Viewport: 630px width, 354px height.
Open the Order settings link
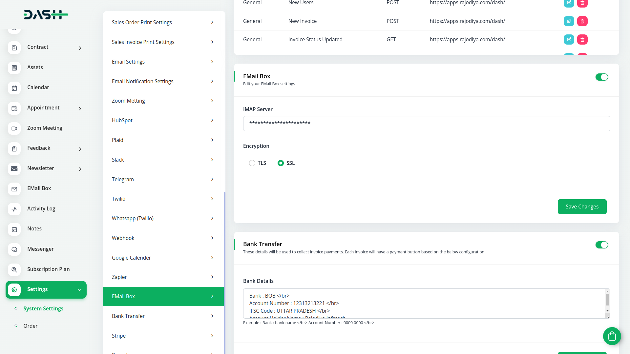31,326
